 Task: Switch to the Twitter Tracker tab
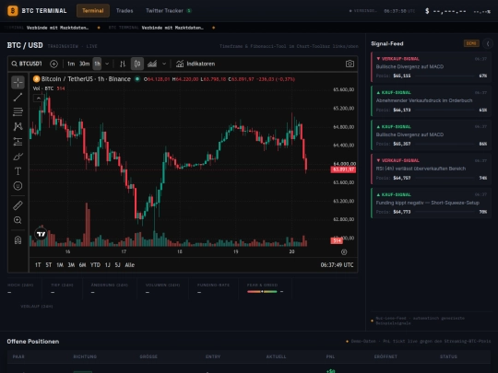click(169, 11)
